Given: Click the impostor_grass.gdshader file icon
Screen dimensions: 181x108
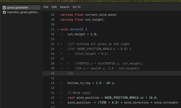Looking at the screenshot, I should tap(4, 12).
